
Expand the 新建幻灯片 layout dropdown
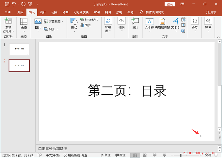[8, 31]
